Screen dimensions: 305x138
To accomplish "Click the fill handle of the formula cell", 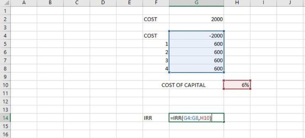I will coord(224,122).
